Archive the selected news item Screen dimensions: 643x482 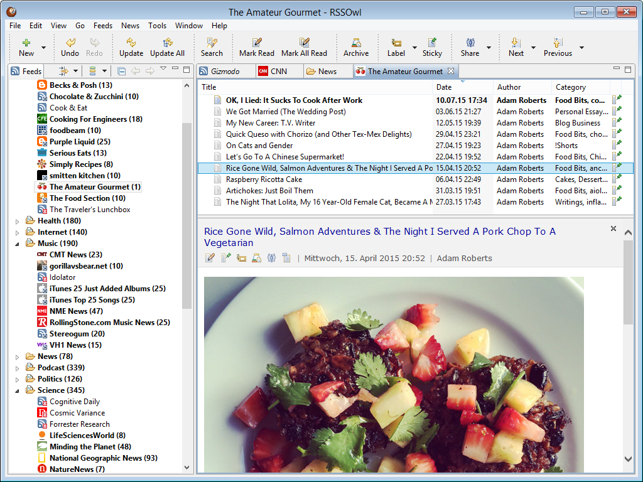click(x=356, y=47)
